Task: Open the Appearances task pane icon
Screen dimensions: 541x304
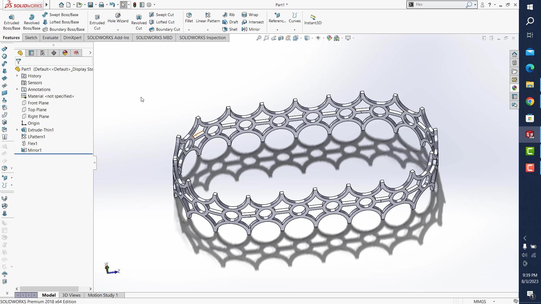Action: (515, 88)
